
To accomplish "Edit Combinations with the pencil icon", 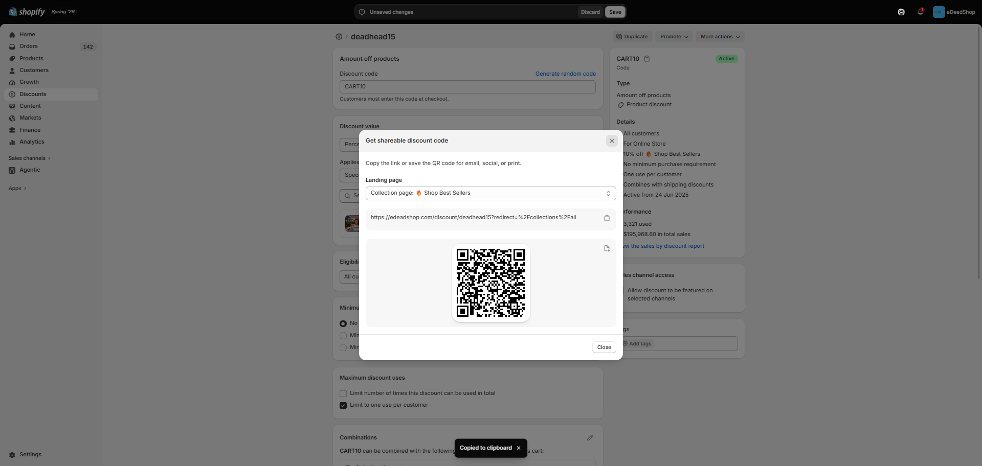I will (590, 438).
